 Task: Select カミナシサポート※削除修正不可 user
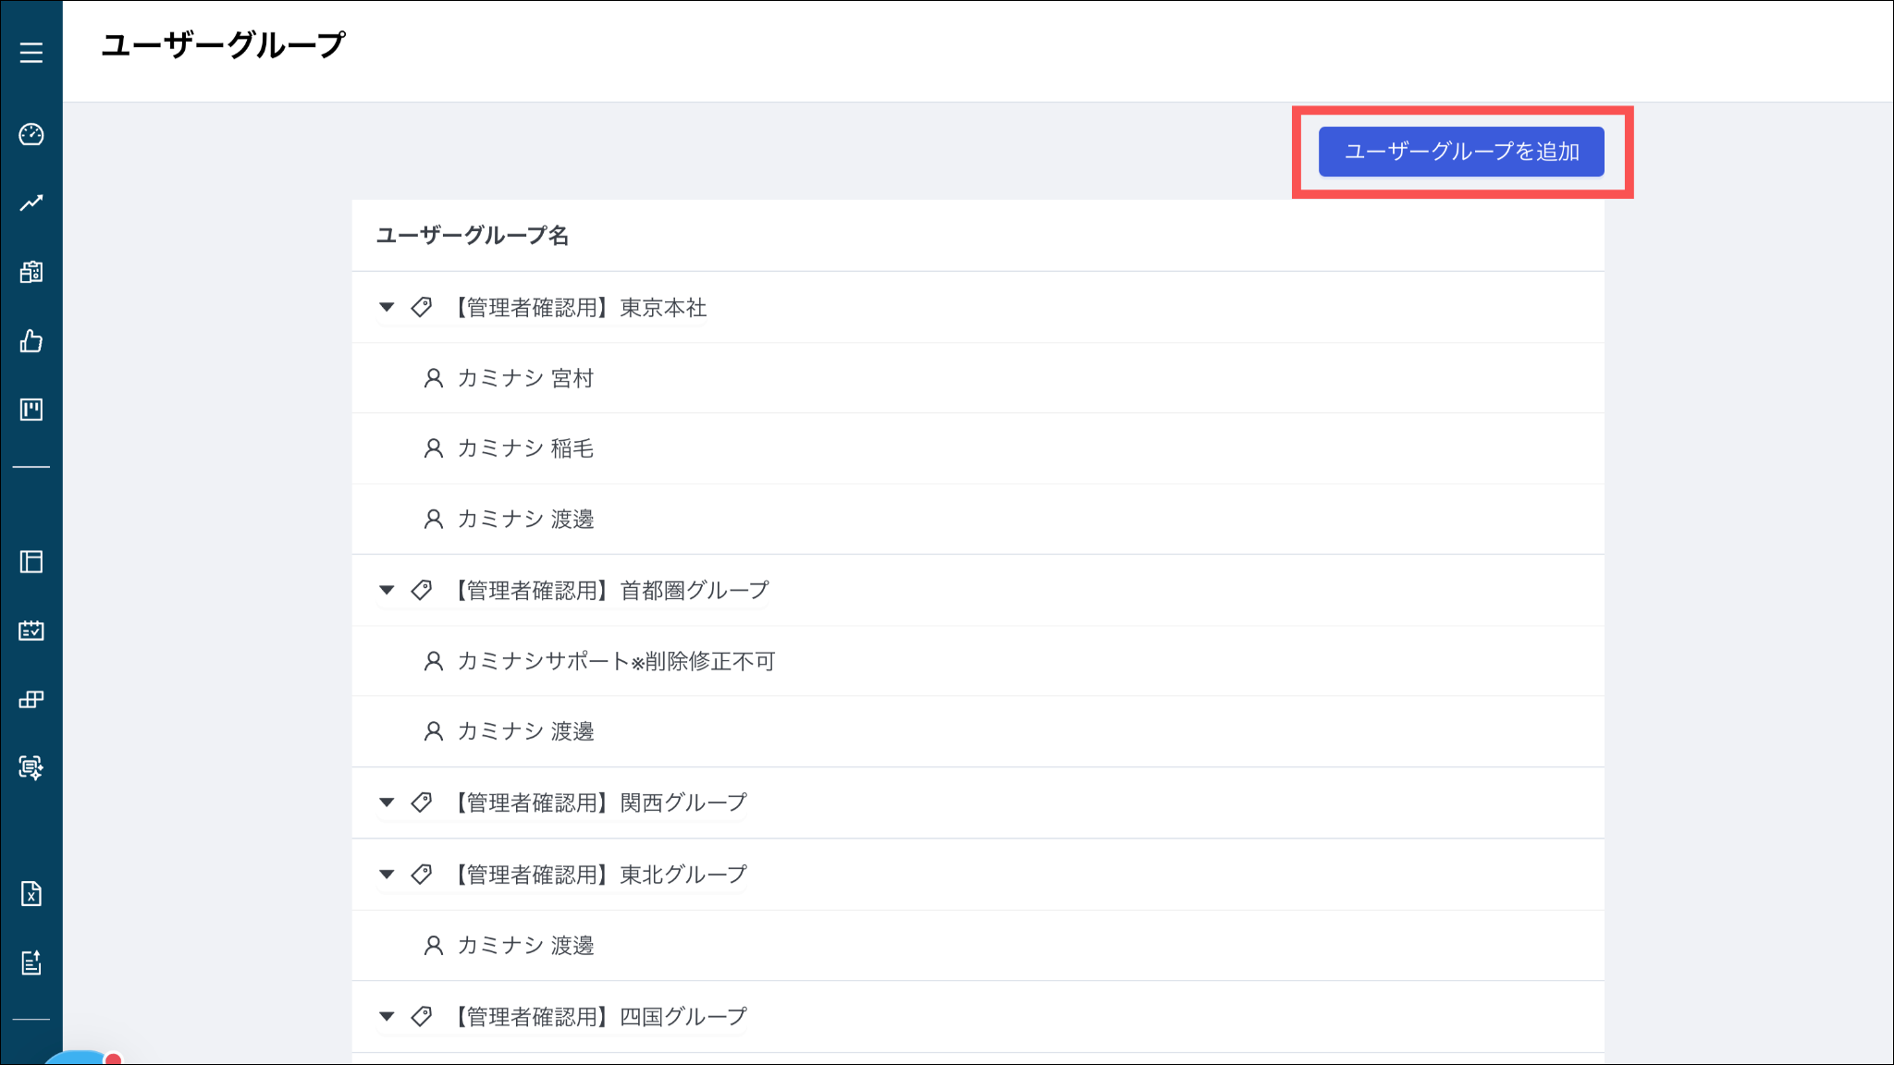[616, 661]
